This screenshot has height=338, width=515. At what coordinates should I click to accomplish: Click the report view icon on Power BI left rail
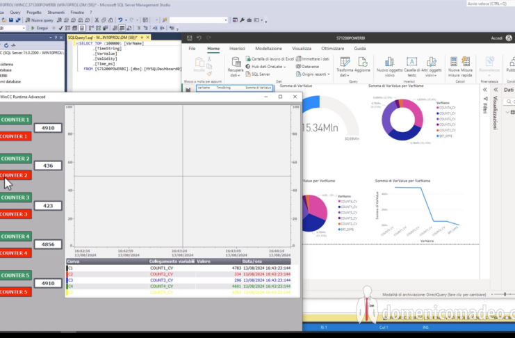[x=188, y=89]
